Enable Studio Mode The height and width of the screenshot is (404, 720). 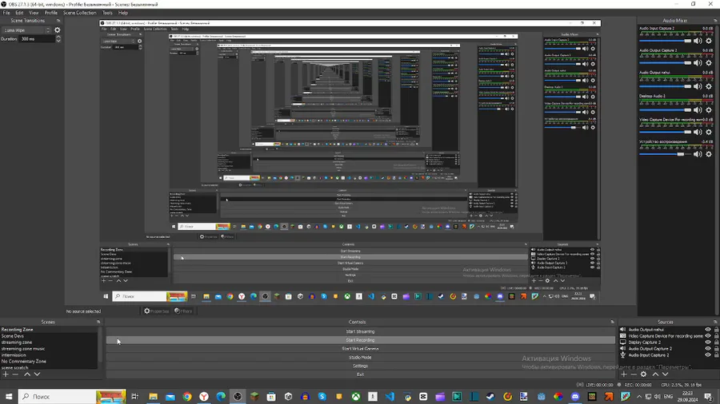[361, 357]
